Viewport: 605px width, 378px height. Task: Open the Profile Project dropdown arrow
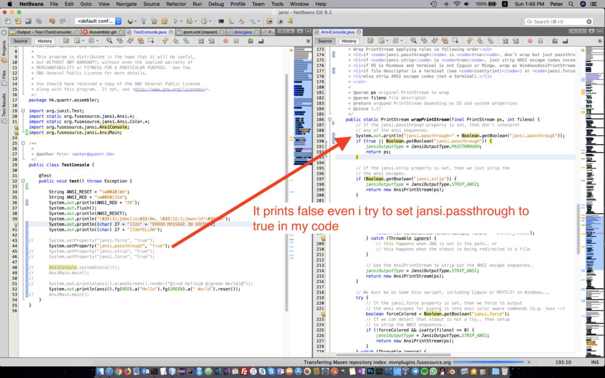[210, 22]
